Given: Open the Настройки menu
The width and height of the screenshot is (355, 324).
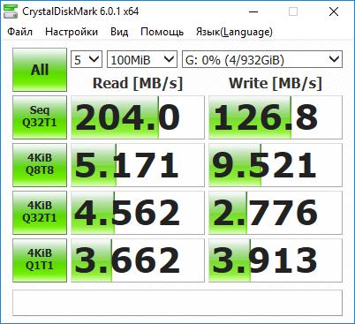Looking at the screenshot, I should click(x=72, y=32).
